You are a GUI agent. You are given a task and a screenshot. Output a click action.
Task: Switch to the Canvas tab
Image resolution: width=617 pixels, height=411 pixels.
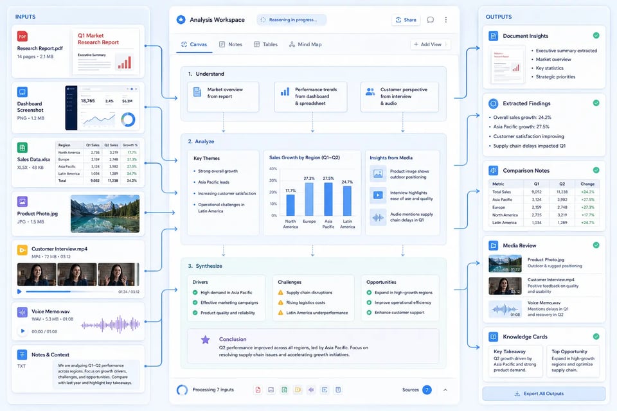click(194, 44)
